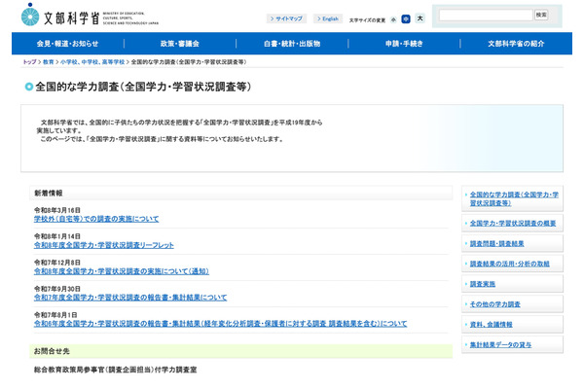This screenshot has height=389, width=584.
Task: Open the 白書・統計・出版物 menu
Action: click(292, 44)
